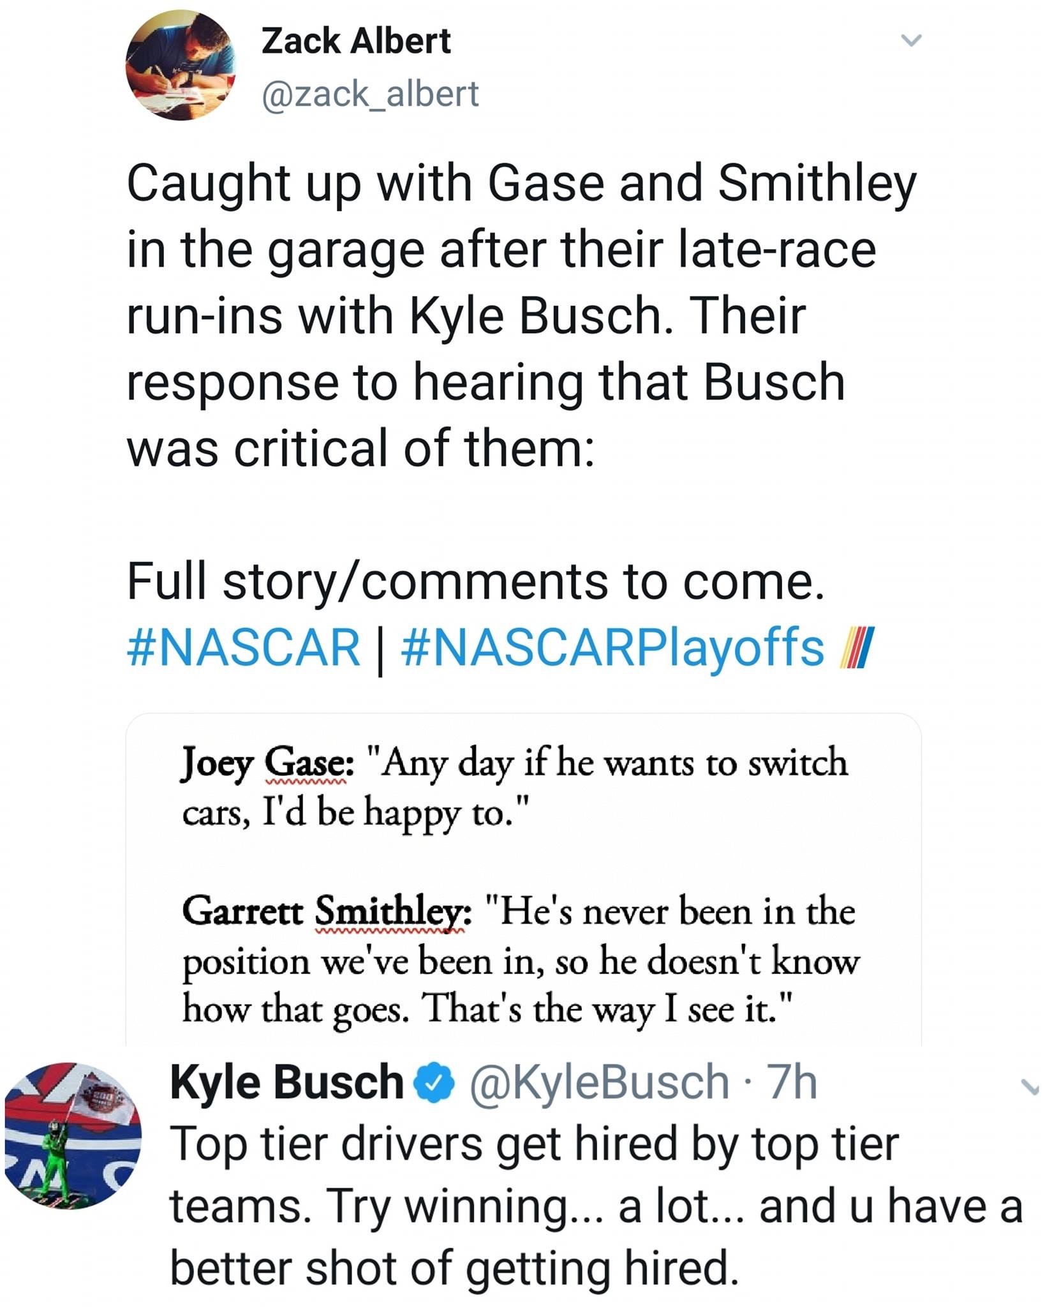The image size is (1045, 1307).
Task: Expand options chevron on Zack Albert's tweet
Action: point(912,41)
